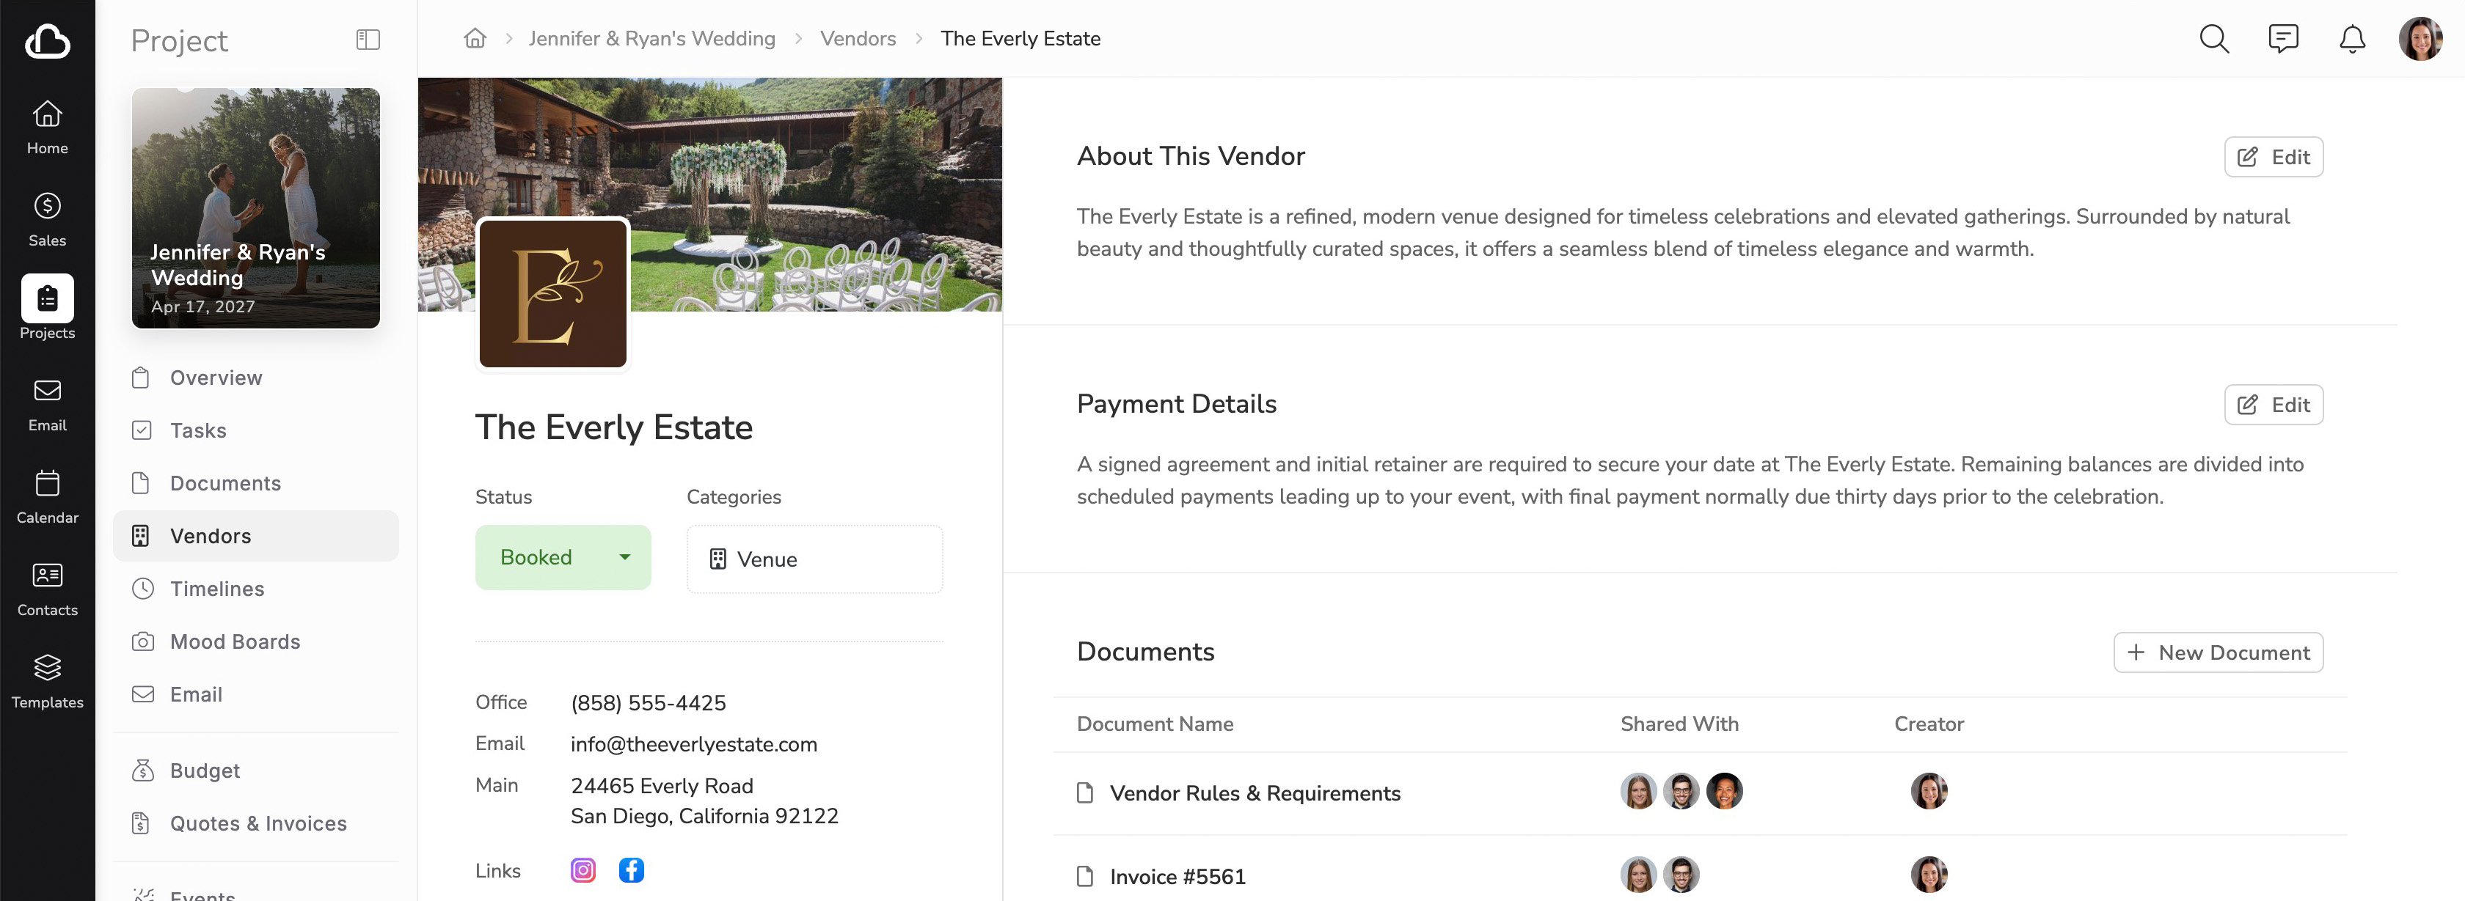This screenshot has height=901, width=2465.
Task: Open Email in project menu
Action: (x=255, y=694)
